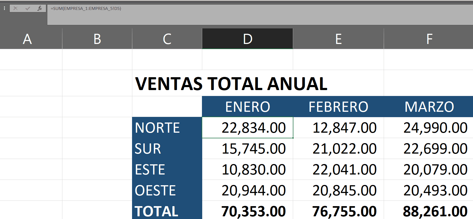Select the NORTE row label

pos(167,128)
